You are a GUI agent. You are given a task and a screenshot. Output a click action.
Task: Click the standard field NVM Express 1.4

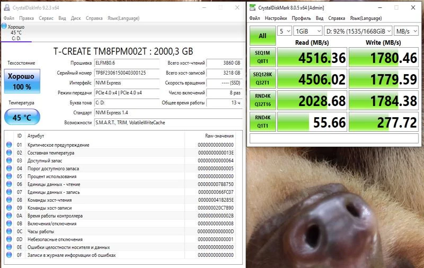pyautogui.click(x=168, y=113)
